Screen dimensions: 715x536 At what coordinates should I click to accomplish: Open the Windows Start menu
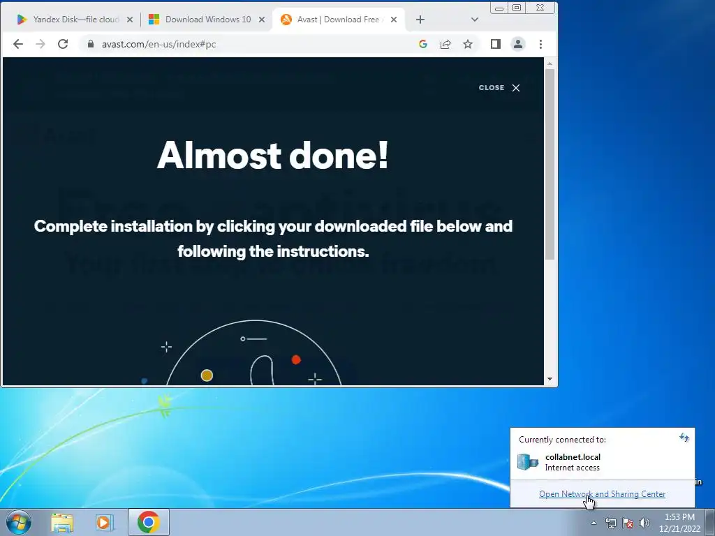19,522
